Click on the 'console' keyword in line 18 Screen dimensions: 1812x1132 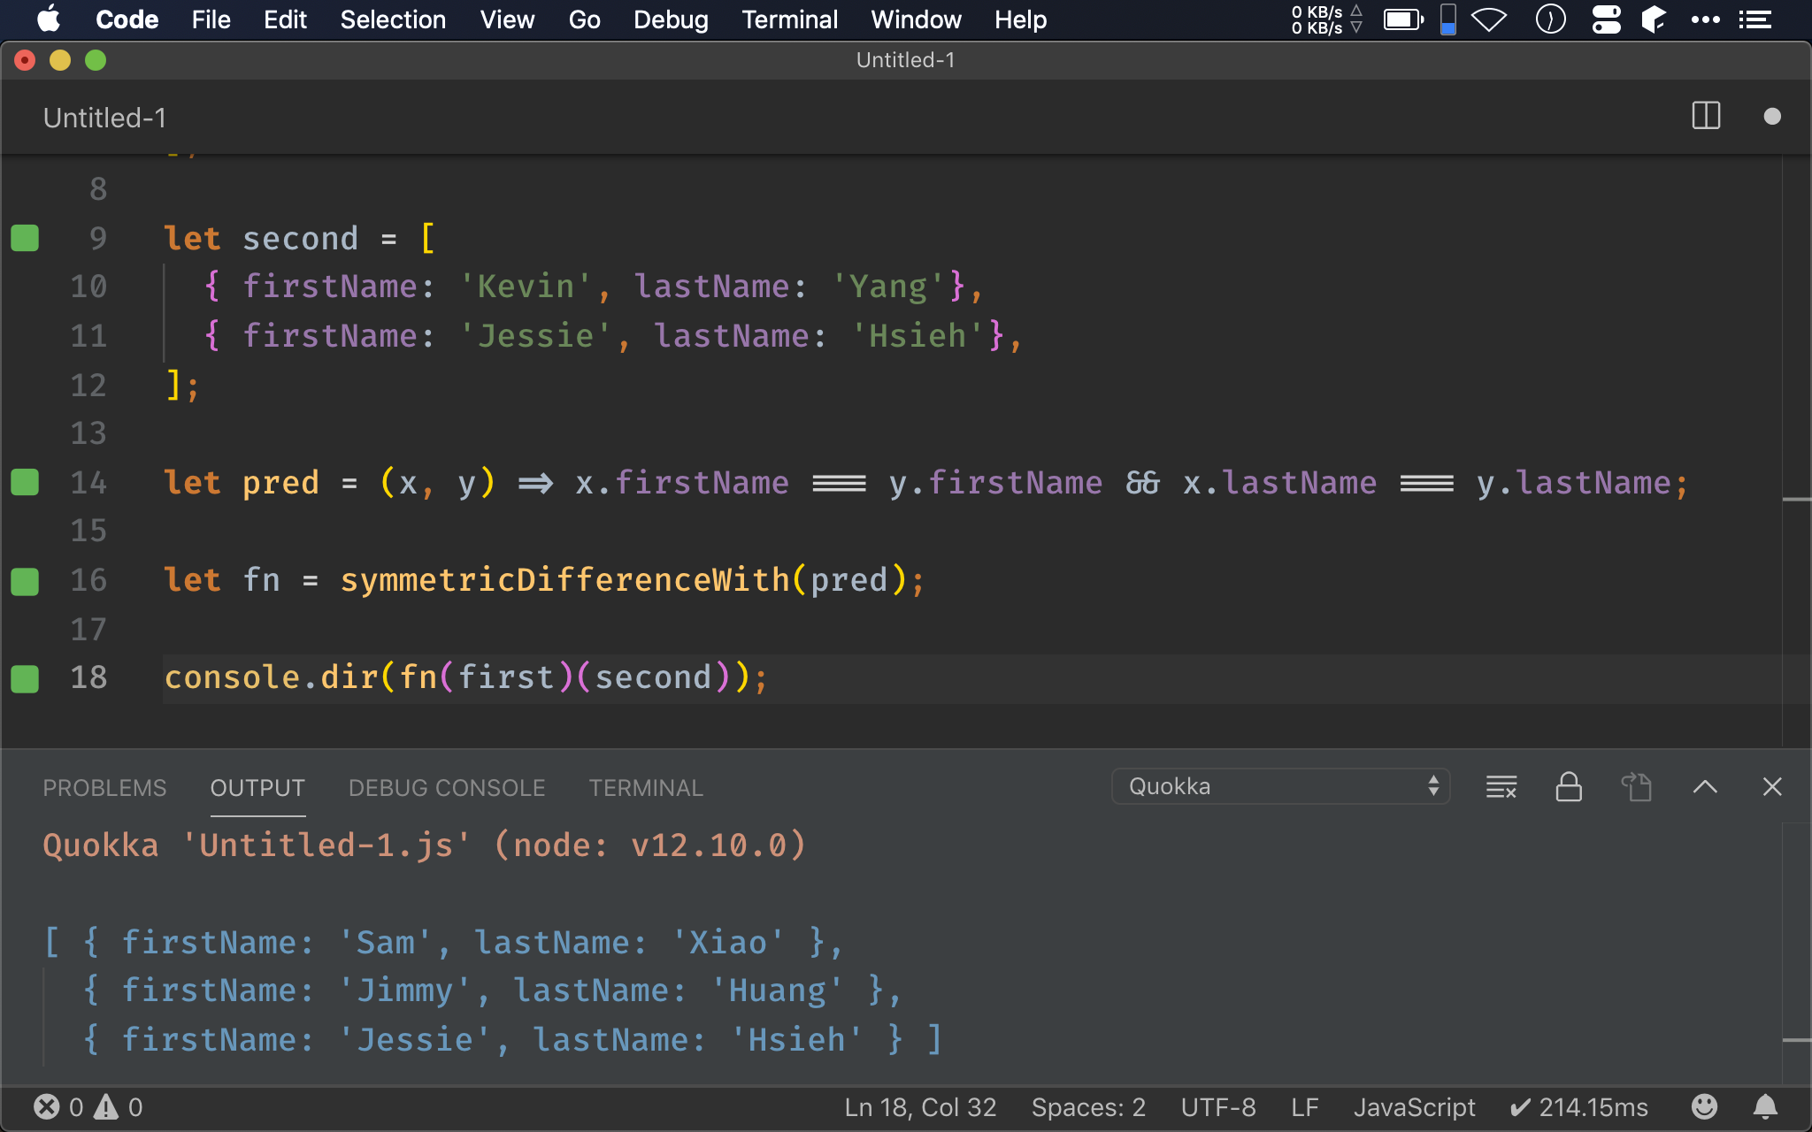coord(233,677)
